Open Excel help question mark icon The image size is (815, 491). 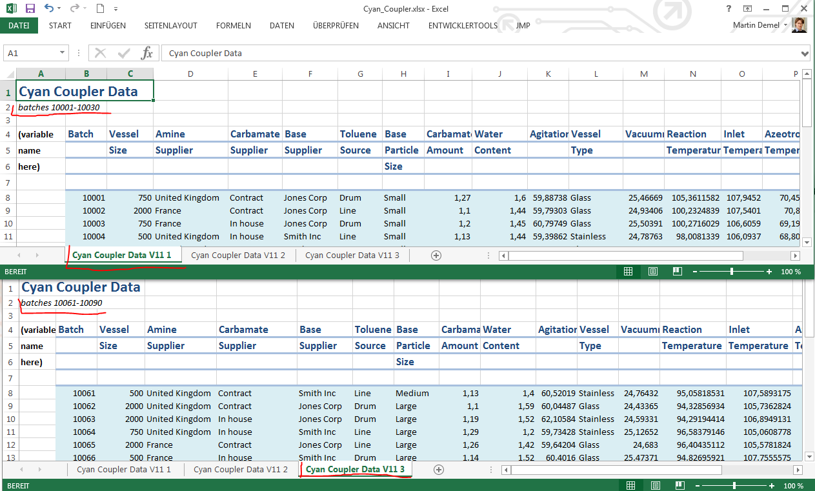point(729,8)
